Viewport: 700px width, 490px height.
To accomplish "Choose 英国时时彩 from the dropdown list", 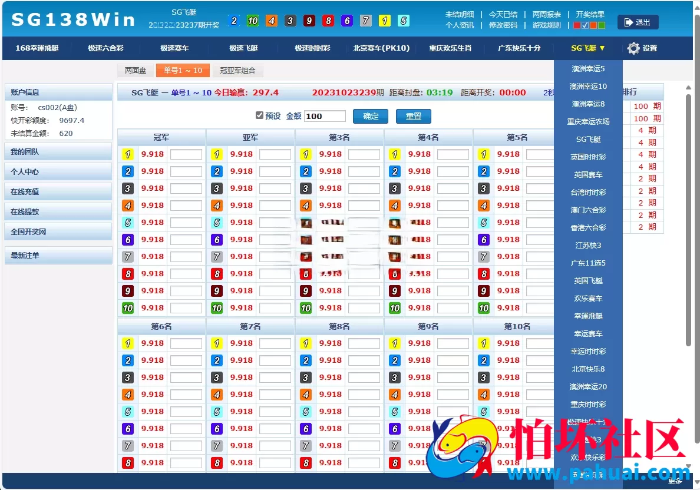I will (588, 157).
